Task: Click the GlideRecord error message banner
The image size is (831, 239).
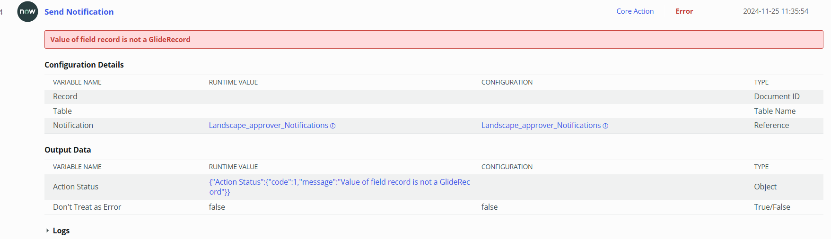Action: 434,40
